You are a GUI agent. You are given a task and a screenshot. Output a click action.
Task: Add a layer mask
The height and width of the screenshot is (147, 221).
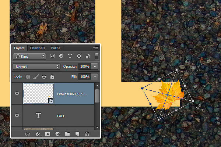(48, 134)
